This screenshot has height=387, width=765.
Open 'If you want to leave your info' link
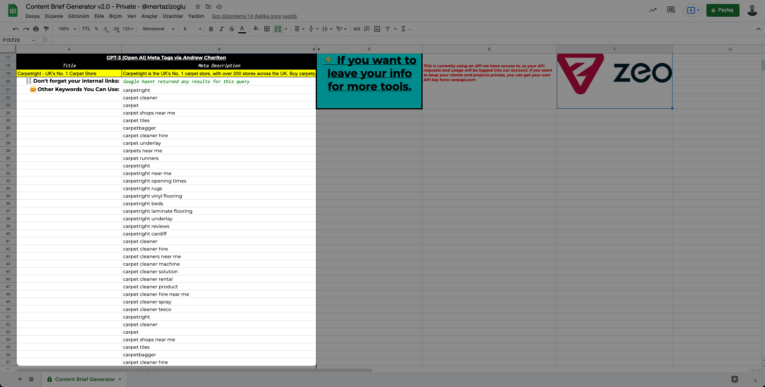(x=370, y=73)
